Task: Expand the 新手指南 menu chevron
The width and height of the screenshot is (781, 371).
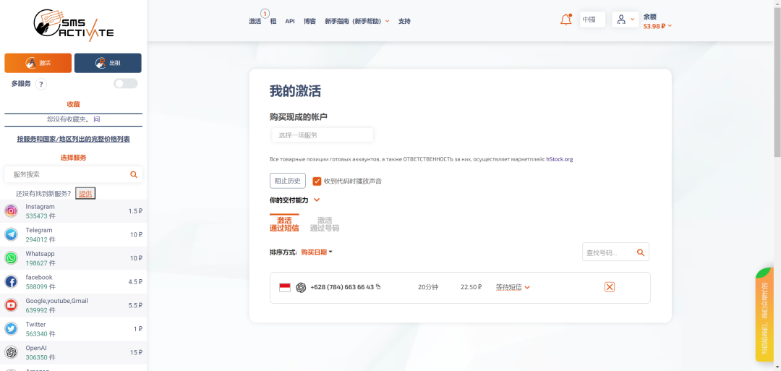Action: (x=387, y=22)
